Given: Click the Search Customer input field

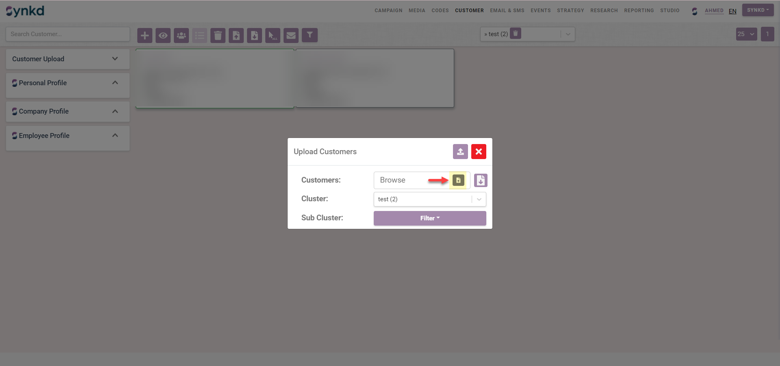Looking at the screenshot, I should [x=68, y=34].
